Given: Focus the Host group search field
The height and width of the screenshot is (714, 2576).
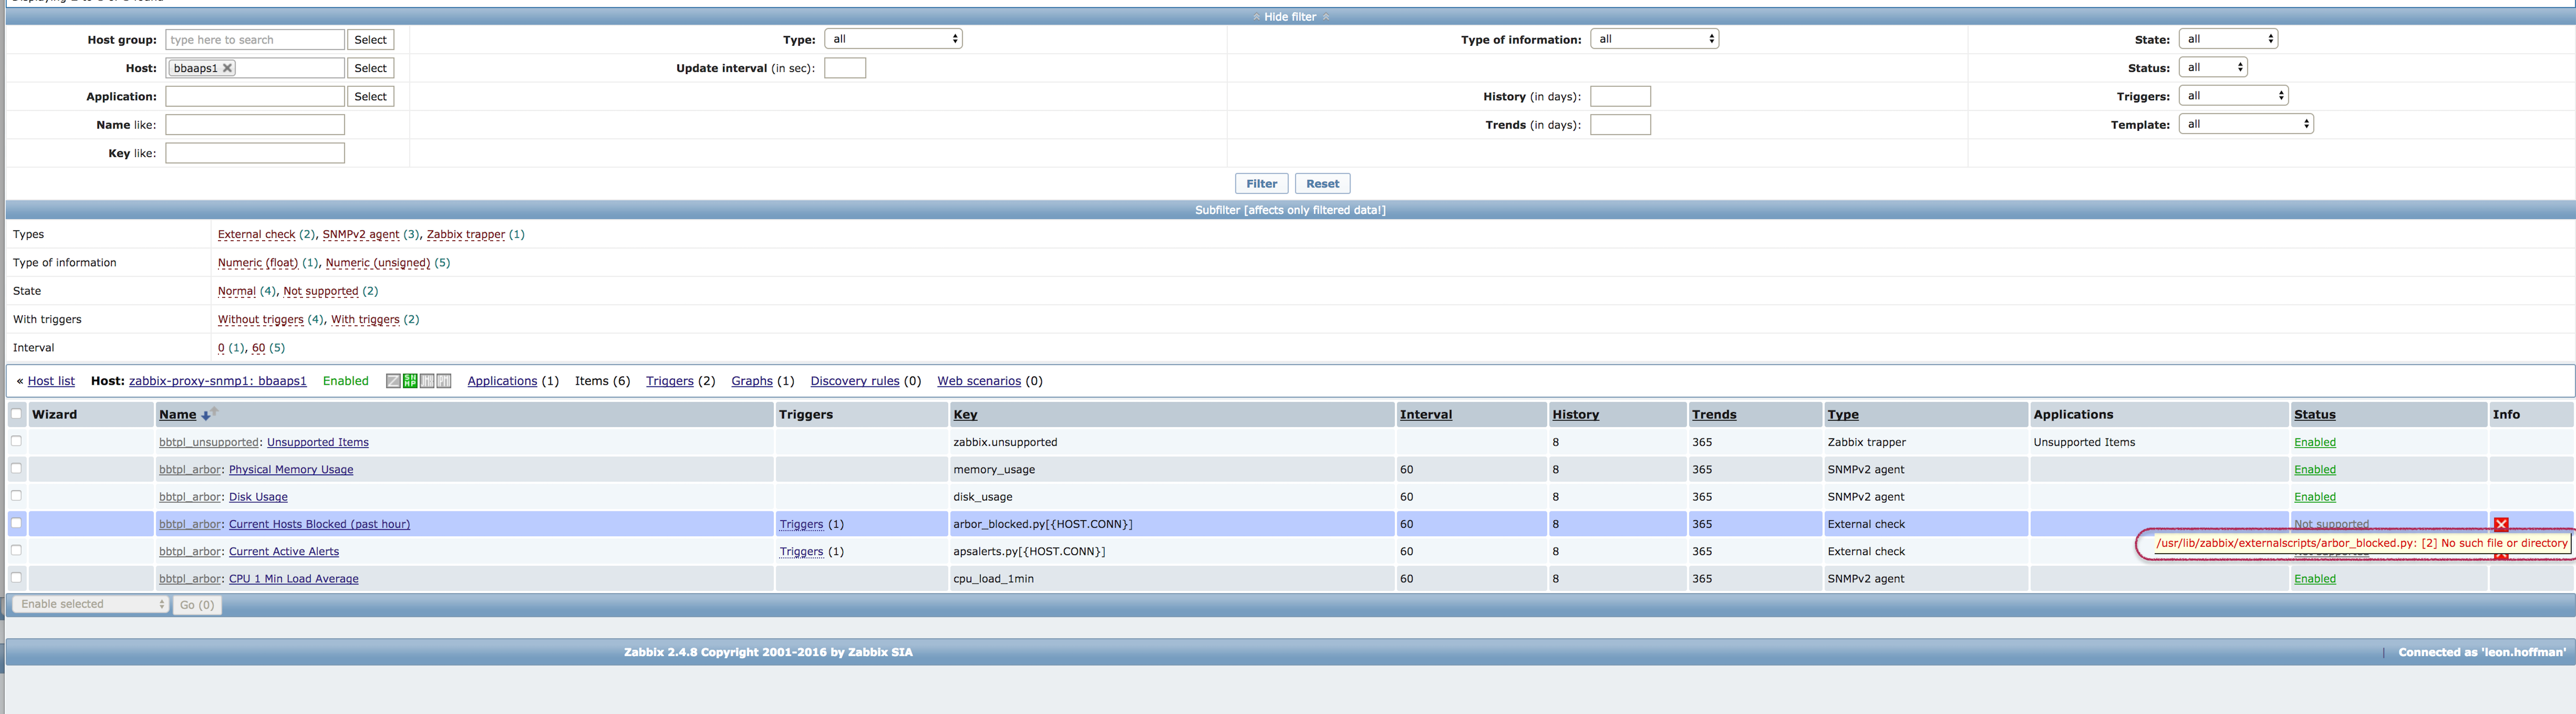Looking at the screenshot, I should 255,40.
